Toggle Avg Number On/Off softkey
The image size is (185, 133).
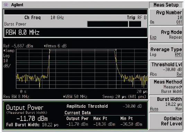tap(166, 17)
